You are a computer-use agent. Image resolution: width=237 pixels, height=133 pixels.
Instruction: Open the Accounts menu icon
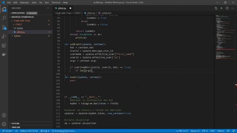[x=4, y=115]
